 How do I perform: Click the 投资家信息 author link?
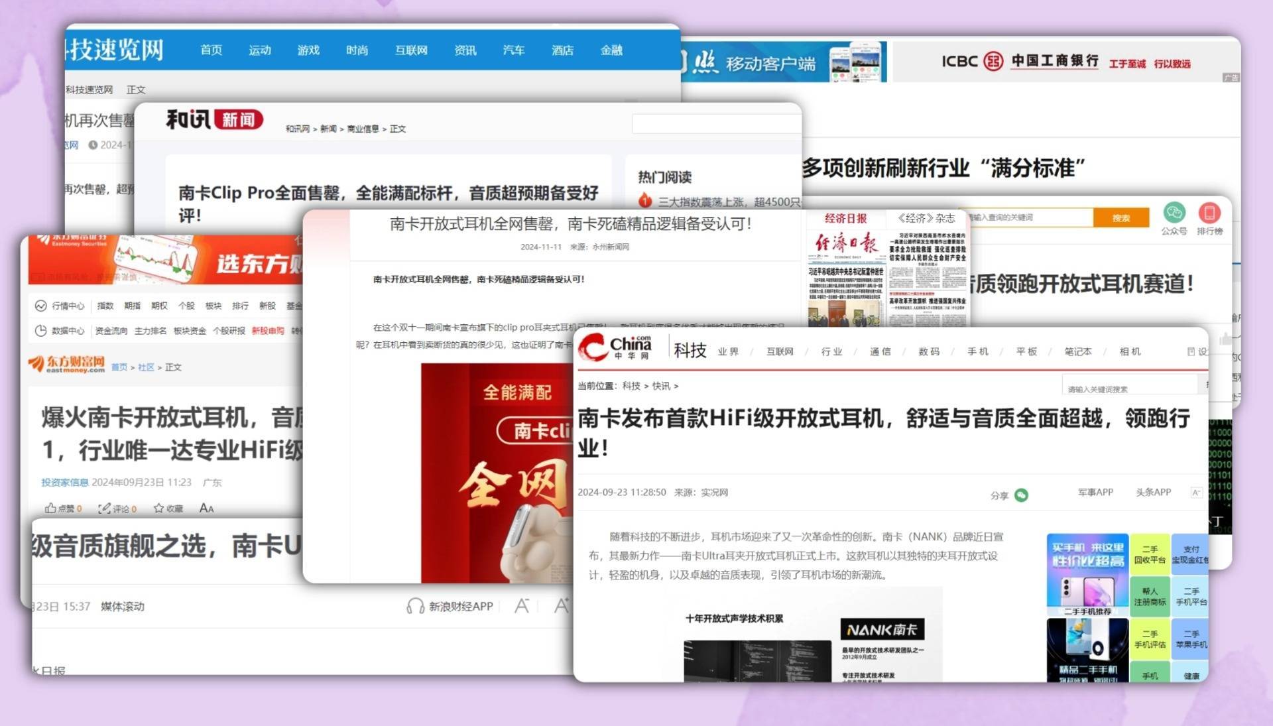coord(64,483)
